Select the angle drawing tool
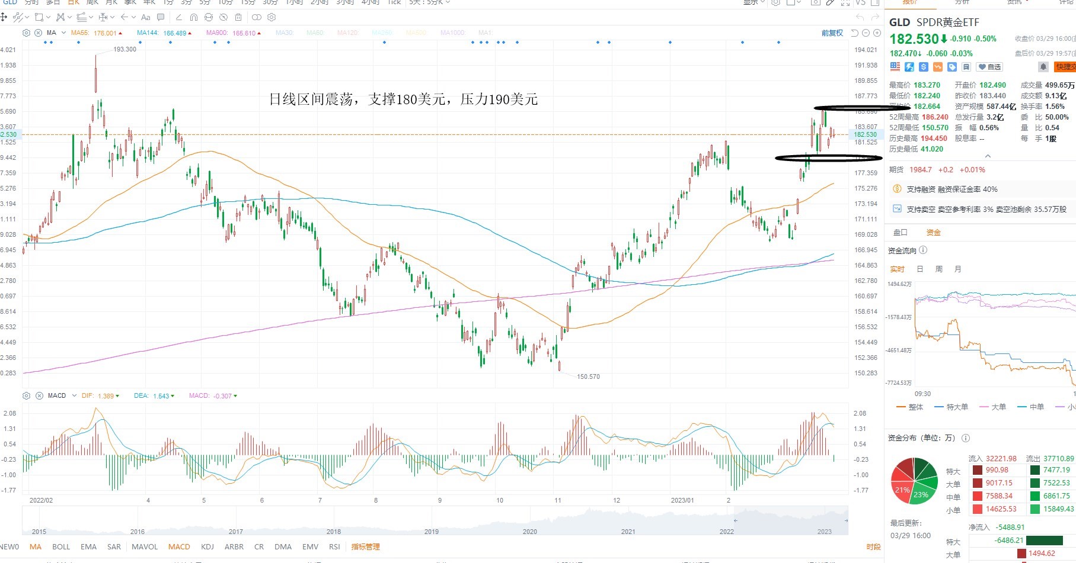 pyautogui.click(x=179, y=17)
